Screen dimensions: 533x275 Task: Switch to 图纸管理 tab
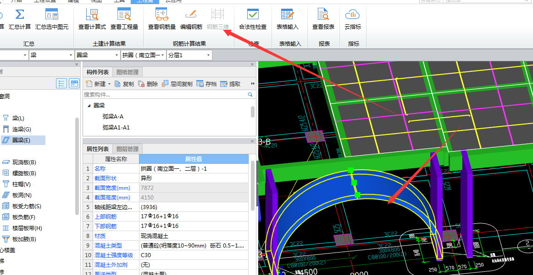128,72
